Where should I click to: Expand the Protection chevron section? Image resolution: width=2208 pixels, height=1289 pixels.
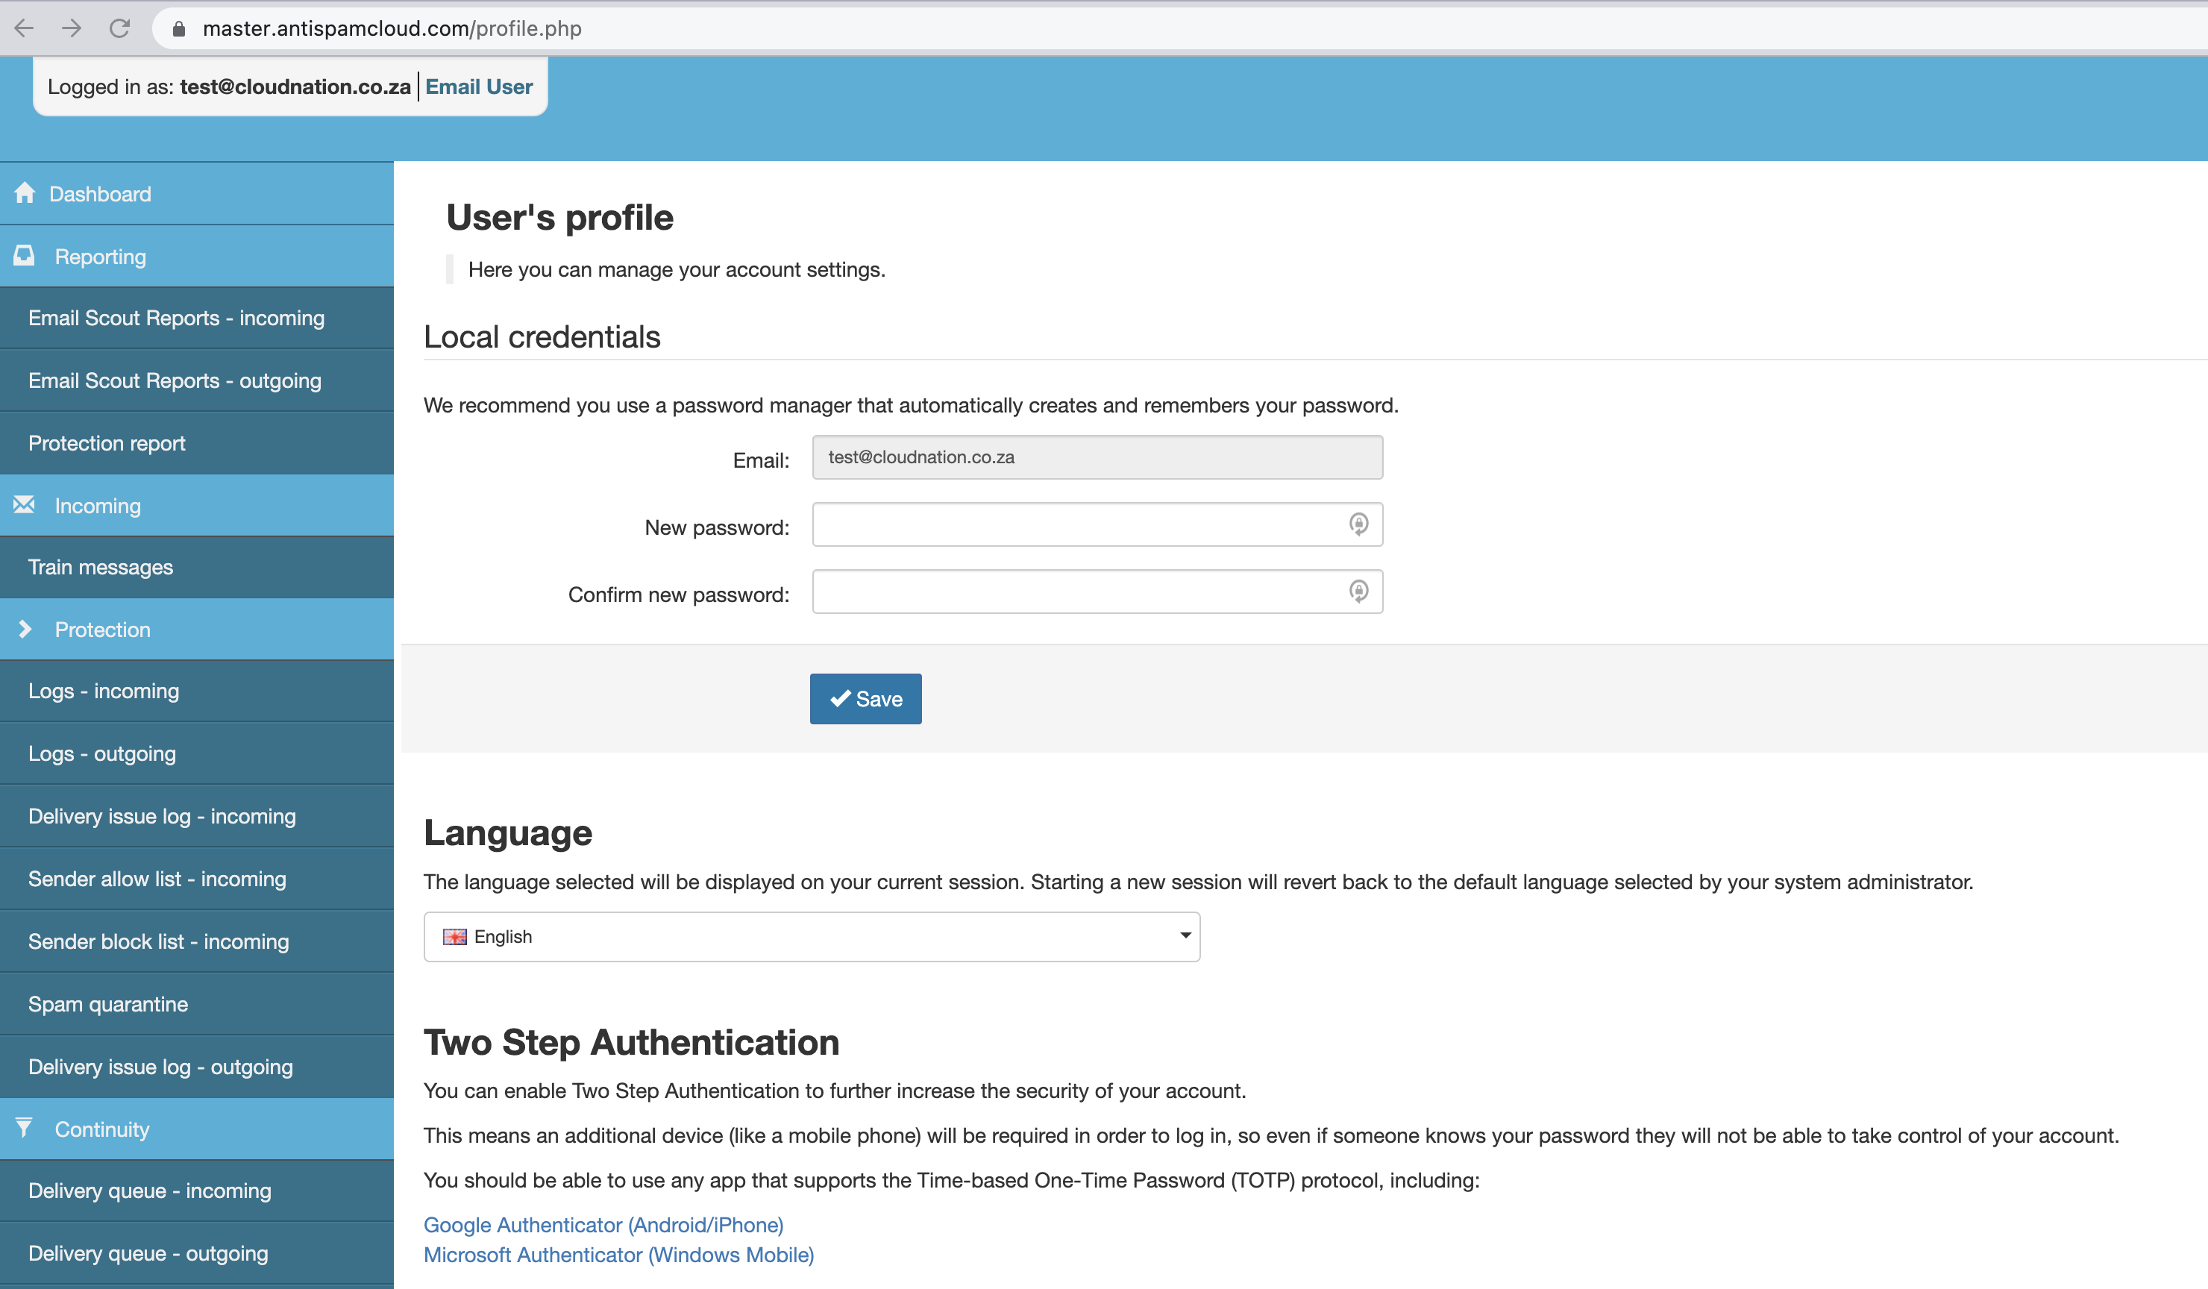point(25,629)
